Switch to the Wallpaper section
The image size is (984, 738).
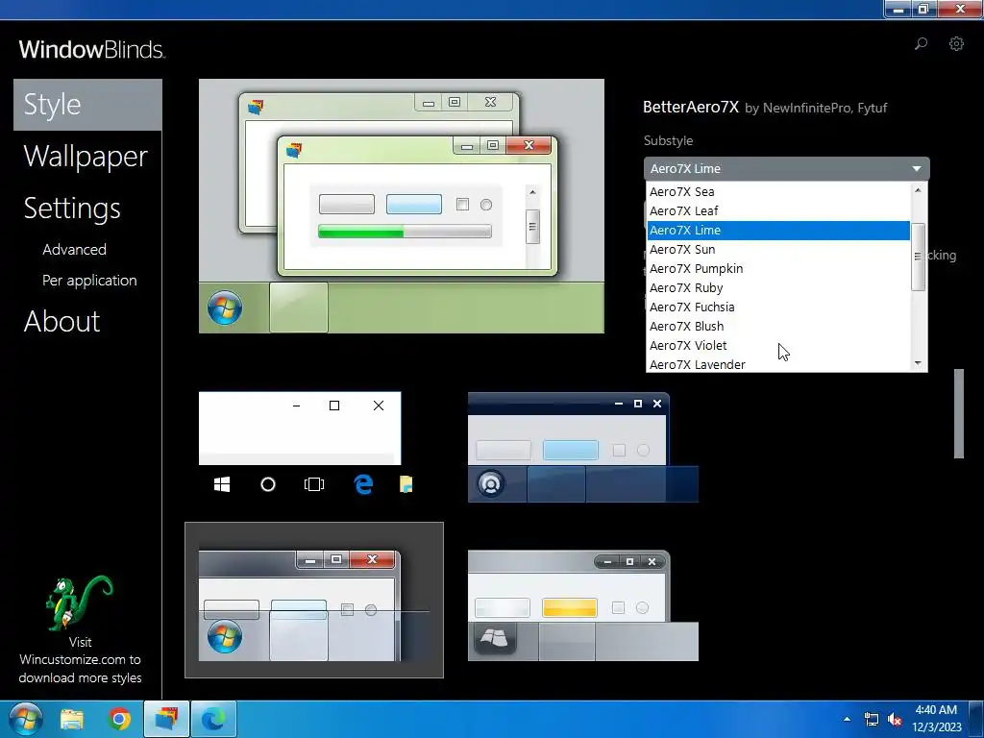(86, 157)
